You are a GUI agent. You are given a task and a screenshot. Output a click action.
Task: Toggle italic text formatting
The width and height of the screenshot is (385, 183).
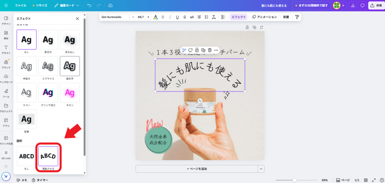pyautogui.click(x=170, y=17)
